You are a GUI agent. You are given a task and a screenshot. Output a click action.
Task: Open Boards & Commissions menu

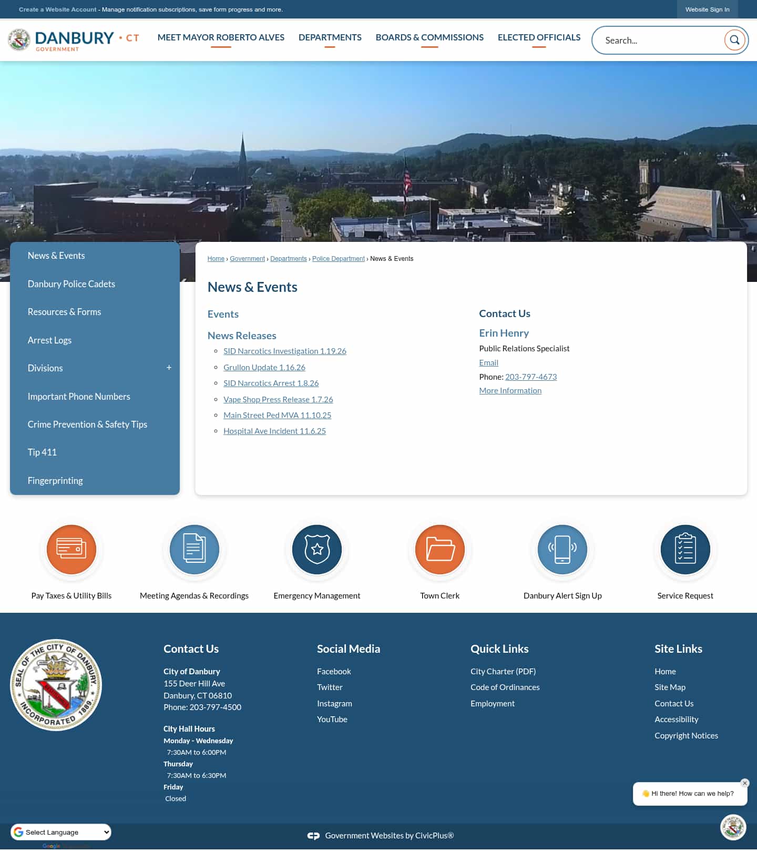[429, 37]
